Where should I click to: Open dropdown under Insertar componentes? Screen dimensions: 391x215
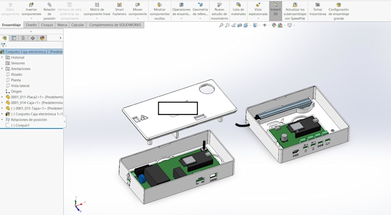(x=31, y=18)
